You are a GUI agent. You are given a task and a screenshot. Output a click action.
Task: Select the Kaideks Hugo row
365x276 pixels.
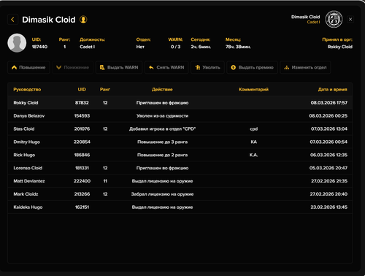pos(180,207)
